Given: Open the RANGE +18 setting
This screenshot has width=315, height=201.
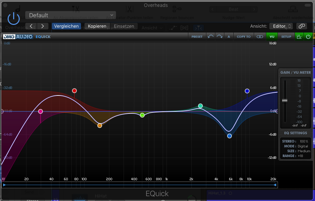Looking at the screenshot, I should (x=300, y=156).
